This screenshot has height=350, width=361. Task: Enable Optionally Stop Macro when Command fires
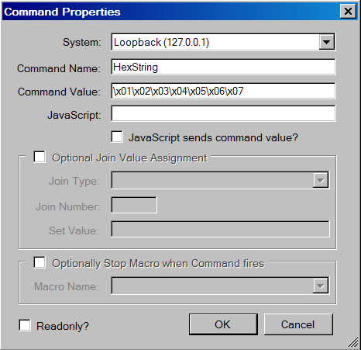tap(40, 262)
